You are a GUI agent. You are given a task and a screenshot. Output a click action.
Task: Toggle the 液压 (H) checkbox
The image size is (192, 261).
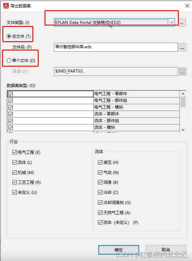(x=100, y=162)
